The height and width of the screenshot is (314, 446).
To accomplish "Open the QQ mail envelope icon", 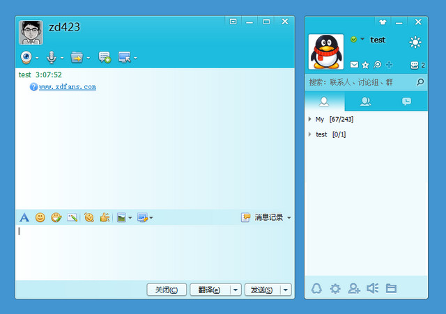I will click(x=354, y=65).
